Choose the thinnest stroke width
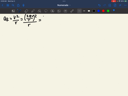Viewport: 128px width, 96px height. point(79,11)
